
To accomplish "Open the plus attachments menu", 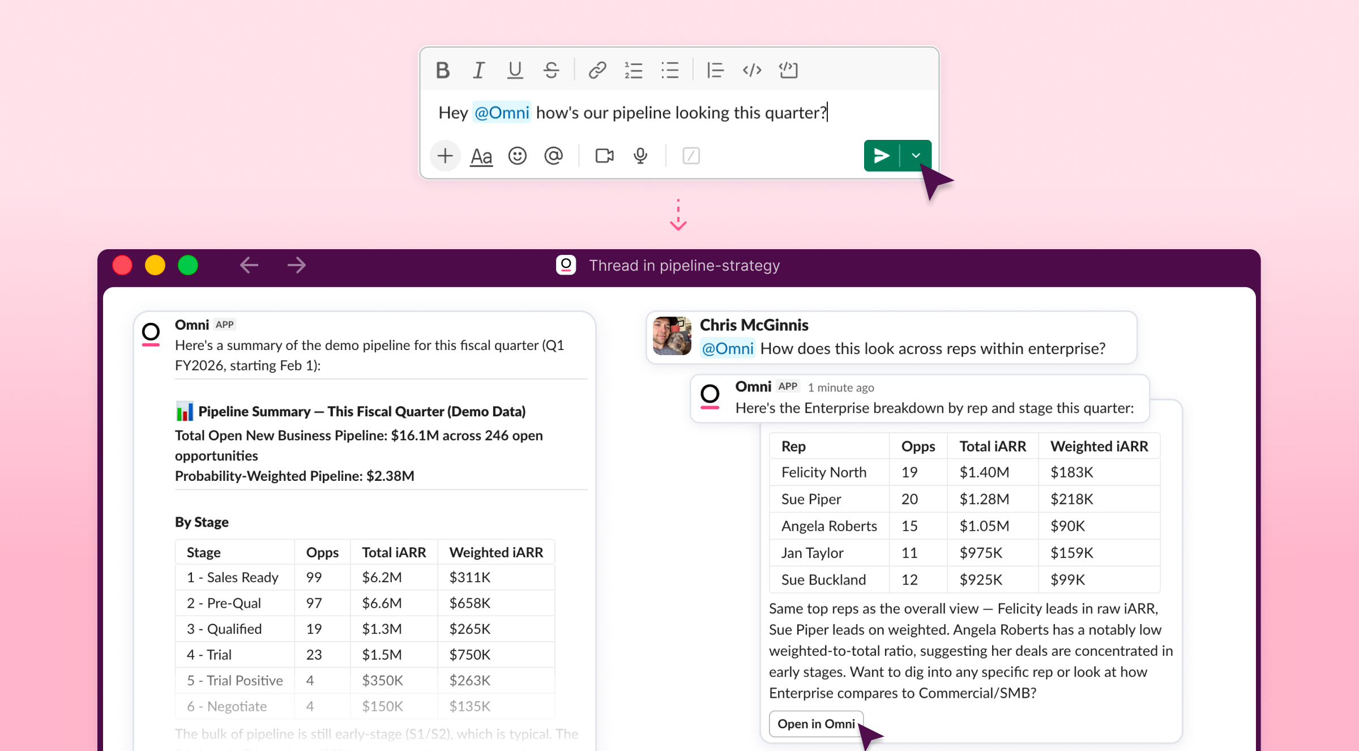I will click(445, 156).
